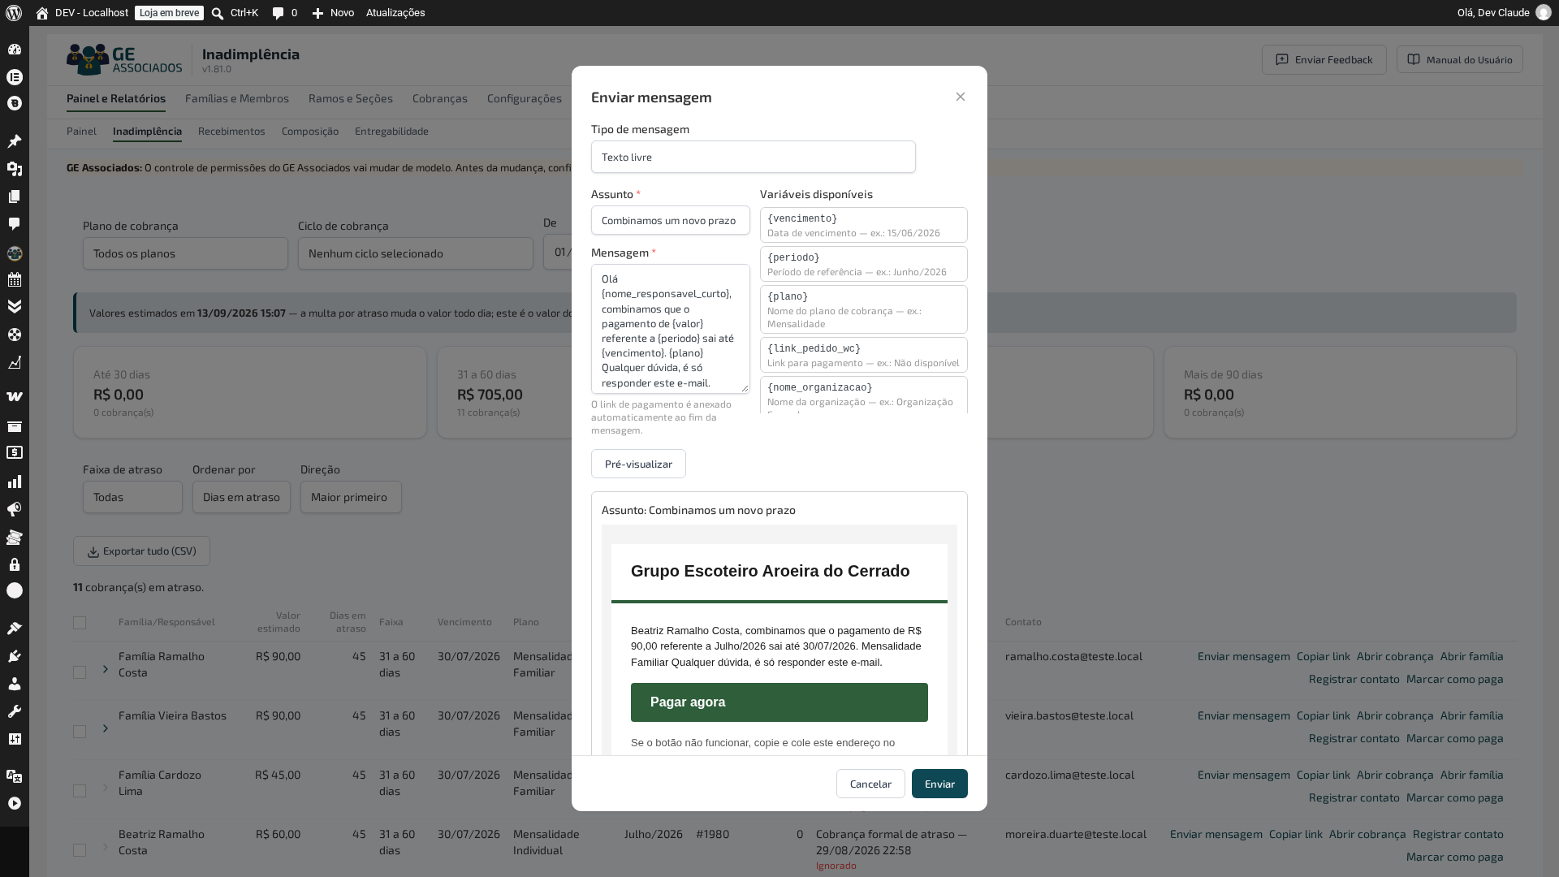Open the calendar icon in sidebar
1559x877 pixels.
(15, 280)
